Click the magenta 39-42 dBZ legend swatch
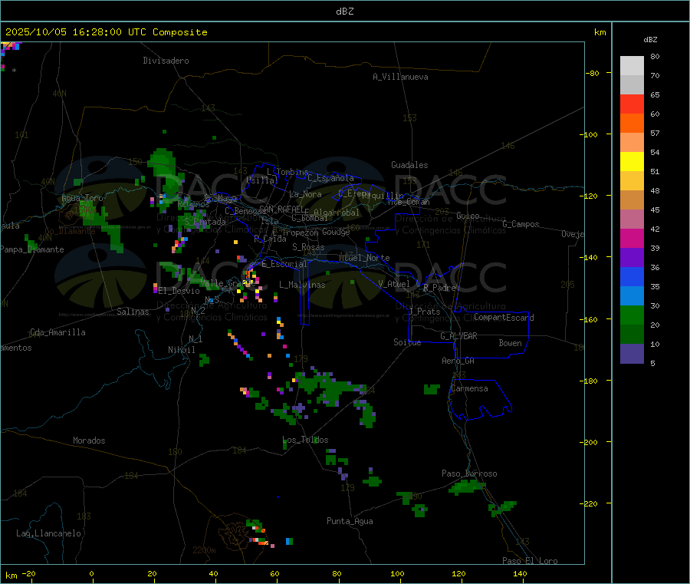Viewport: 690px width, 584px height. (632, 238)
